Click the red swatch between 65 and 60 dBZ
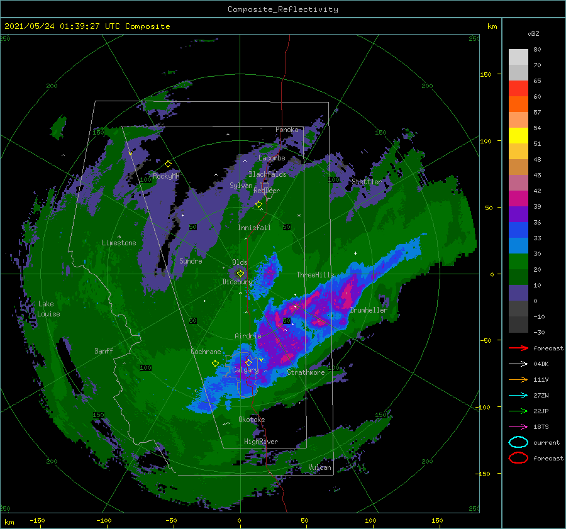Image resolution: width=566 pixels, height=529 pixels. 518,89
